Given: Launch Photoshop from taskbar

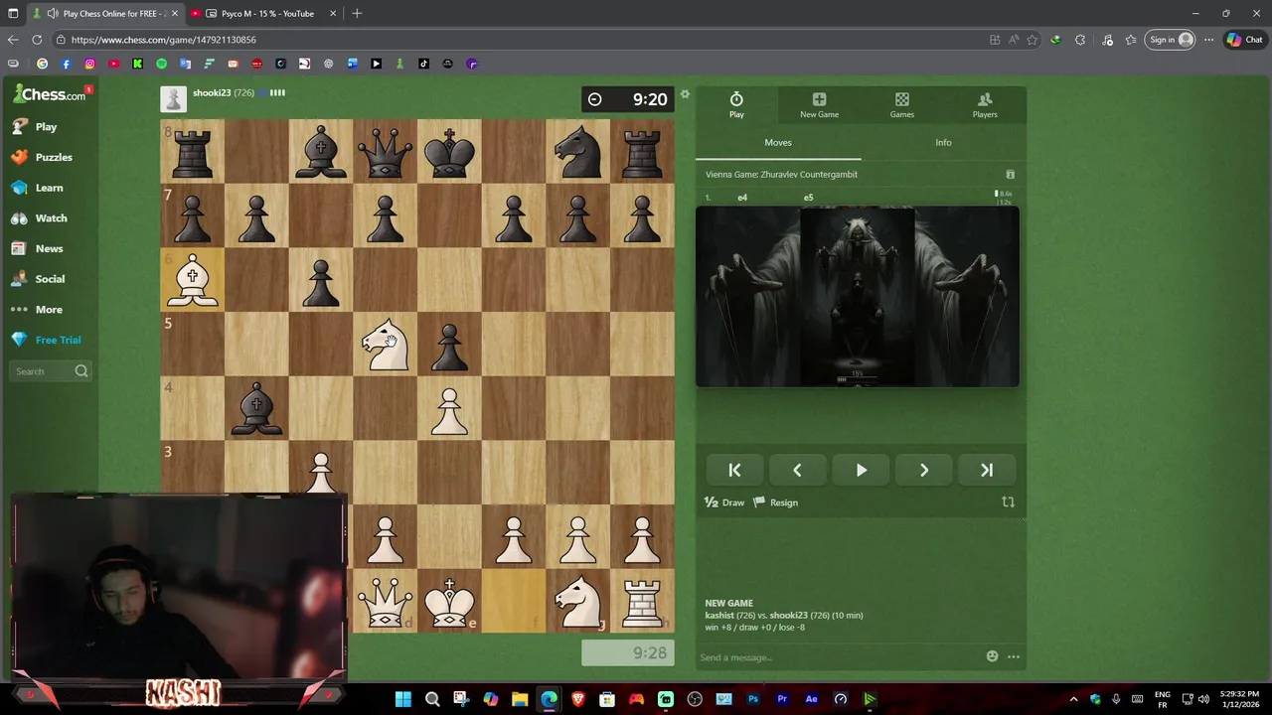Looking at the screenshot, I should [753, 699].
